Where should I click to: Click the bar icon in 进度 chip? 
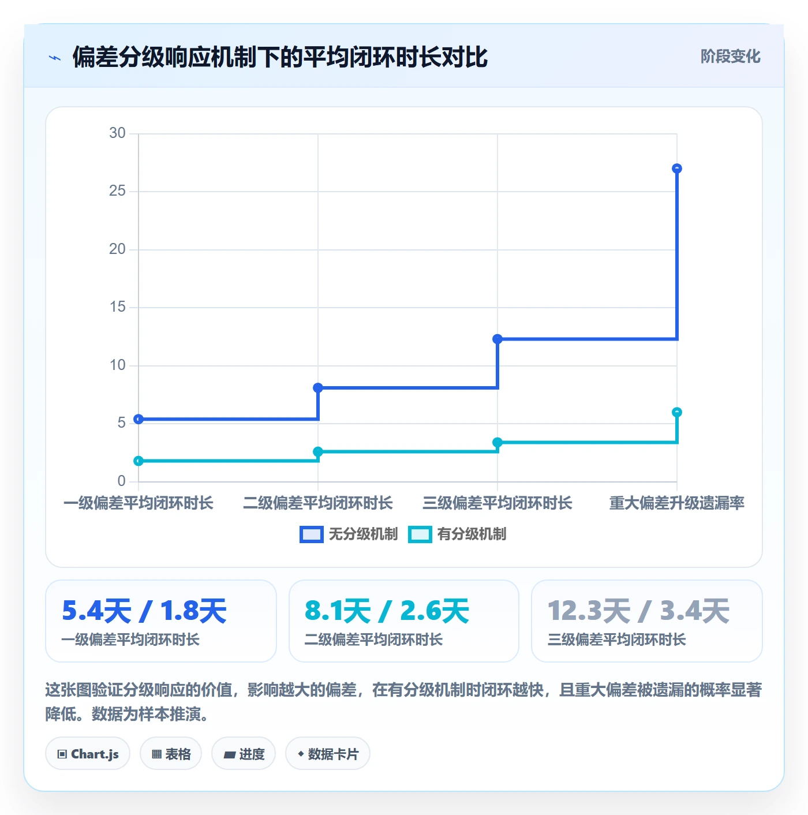tap(230, 754)
